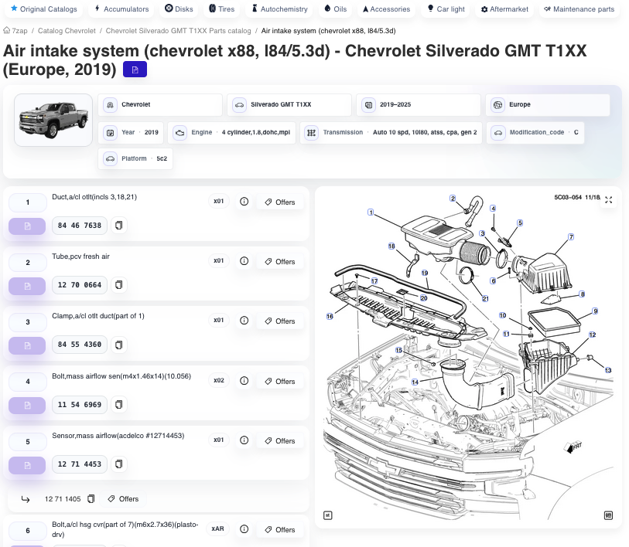Open the Maintenance parts category
Screen dimensions: 629x547
click(579, 8)
